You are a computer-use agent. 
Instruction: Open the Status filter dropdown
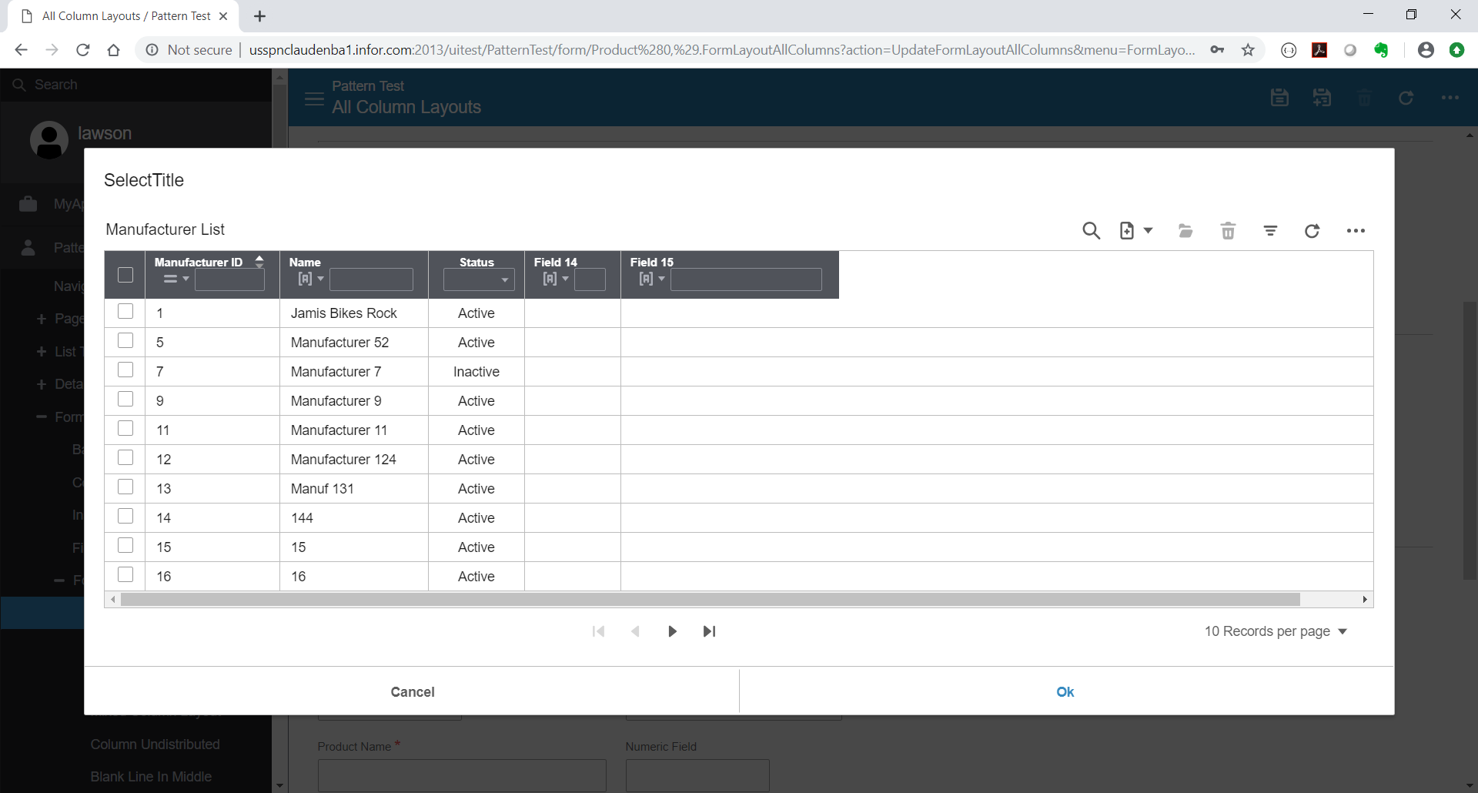tap(478, 279)
